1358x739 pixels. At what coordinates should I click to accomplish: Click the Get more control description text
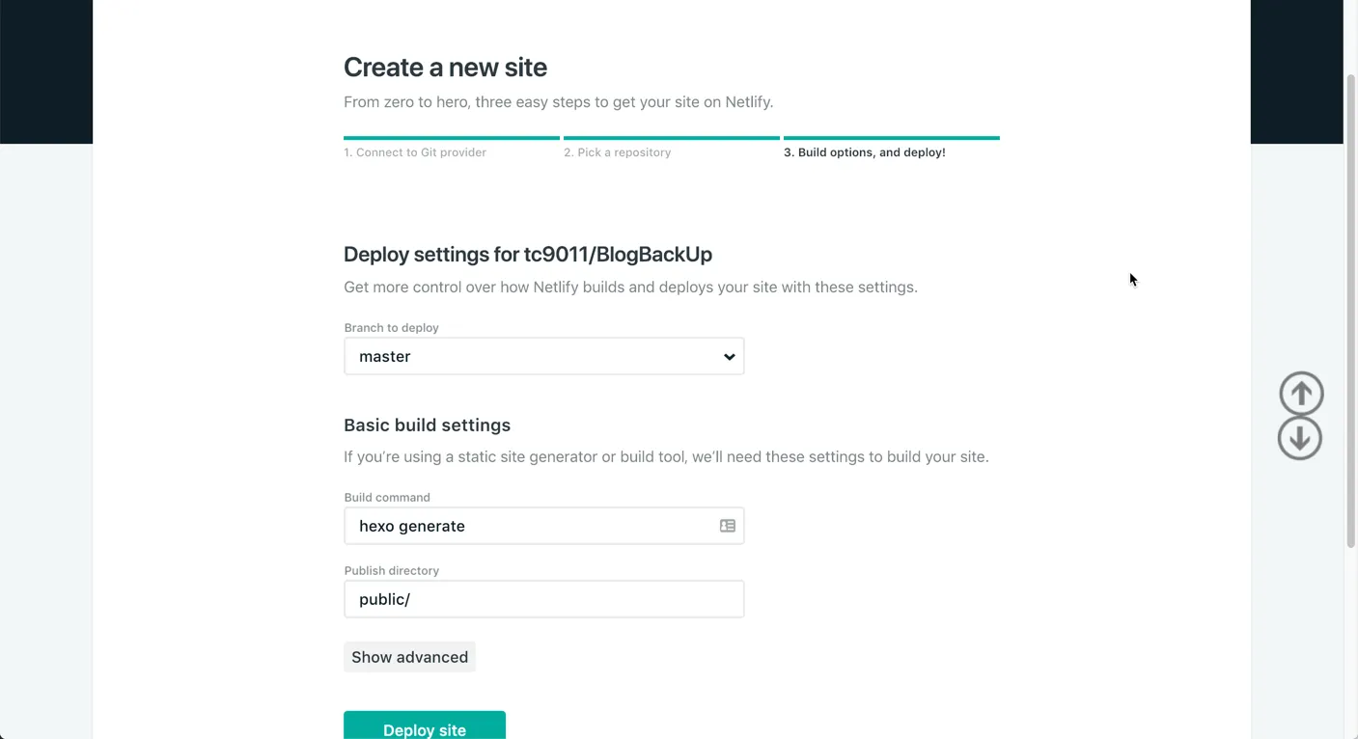click(630, 287)
